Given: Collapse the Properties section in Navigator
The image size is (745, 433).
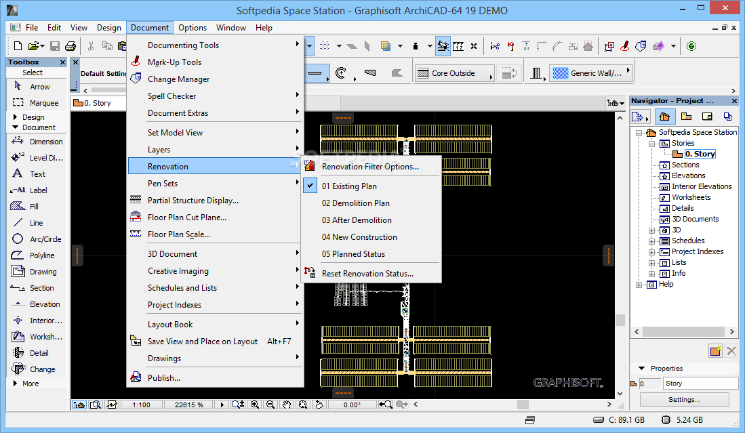Looking at the screenshot, I should [x=642, y=369].
